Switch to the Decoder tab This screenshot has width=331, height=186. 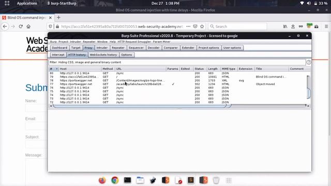tap(154, 48)
